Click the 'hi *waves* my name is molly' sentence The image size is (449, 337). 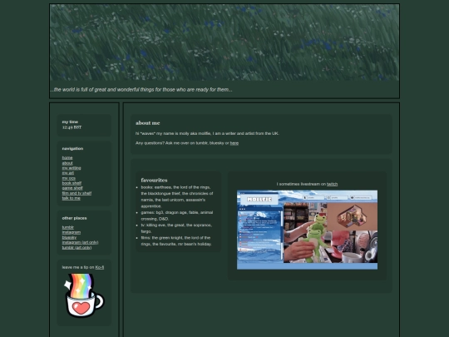point(207,133)
